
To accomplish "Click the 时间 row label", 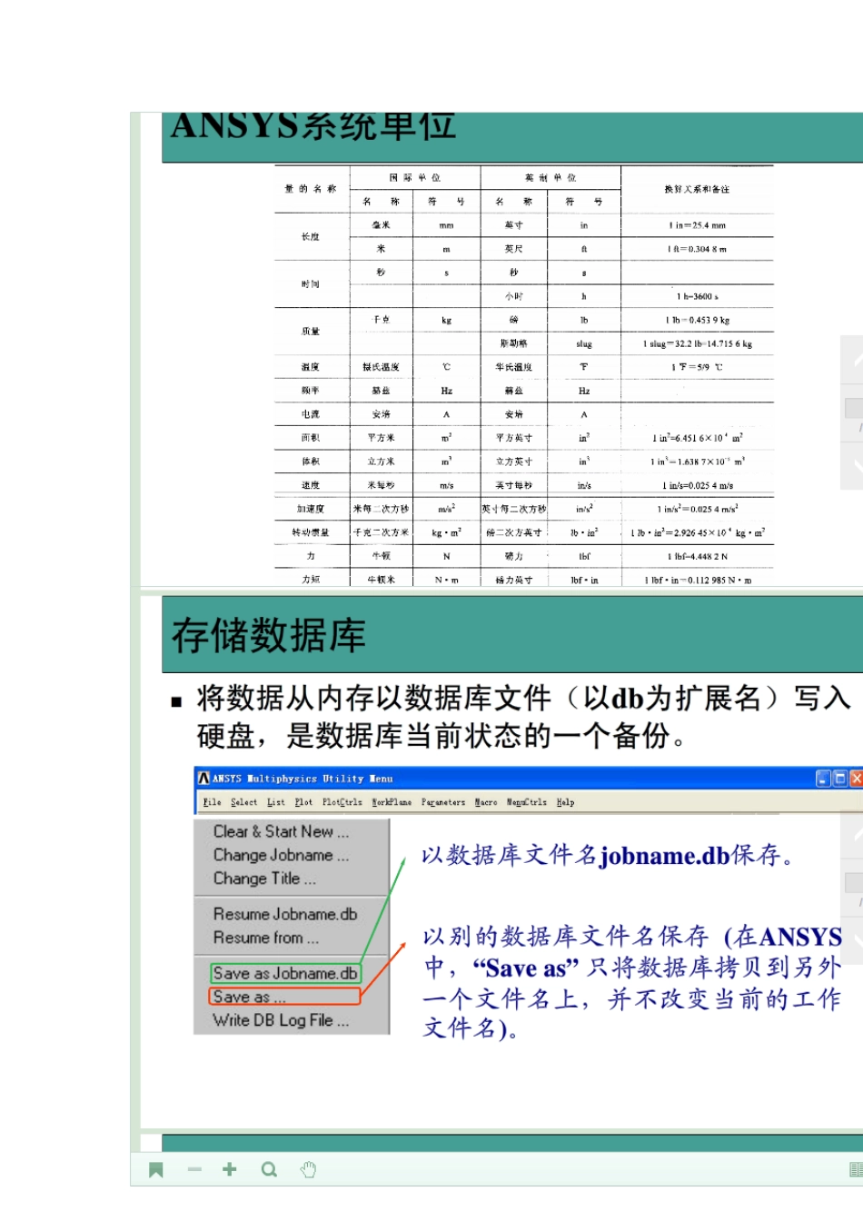I will pos(311,284).
